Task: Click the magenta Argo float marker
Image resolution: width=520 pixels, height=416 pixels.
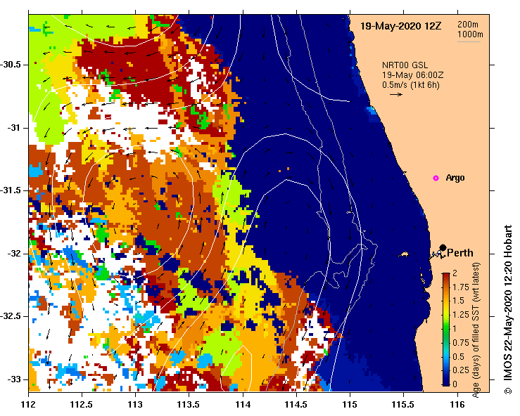Action: click(436, 178)
